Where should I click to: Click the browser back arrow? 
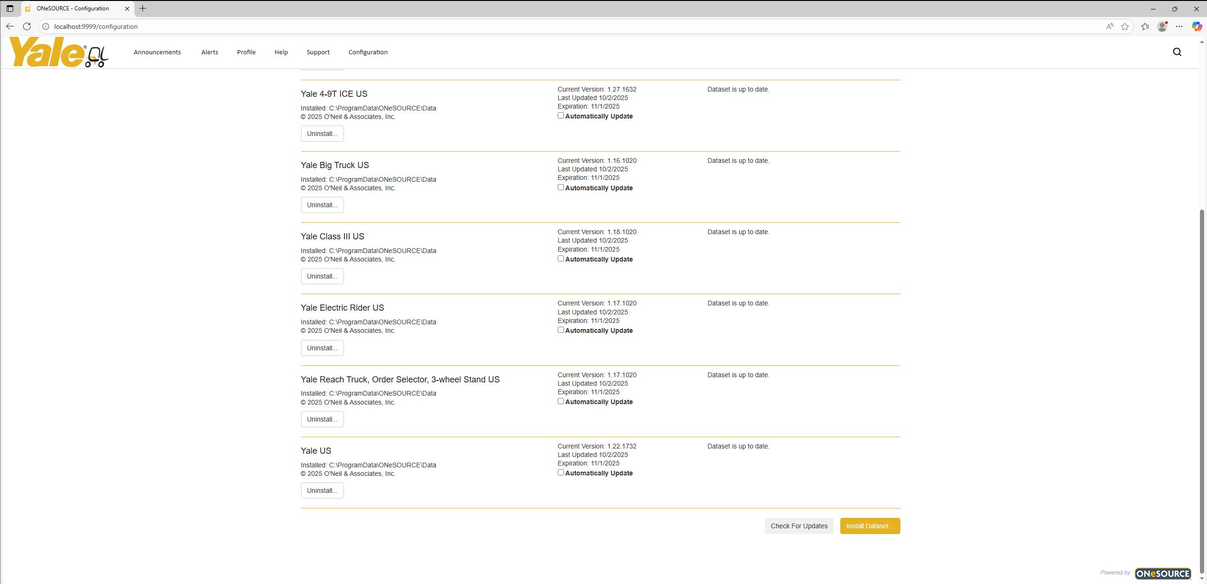pos(10,26)
